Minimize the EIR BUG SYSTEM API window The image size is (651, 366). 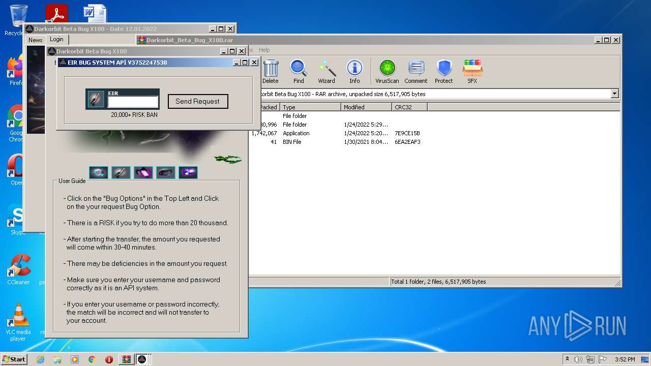(x=237, y=63)
